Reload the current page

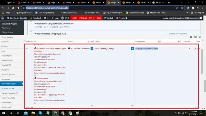tap(13, 8)
